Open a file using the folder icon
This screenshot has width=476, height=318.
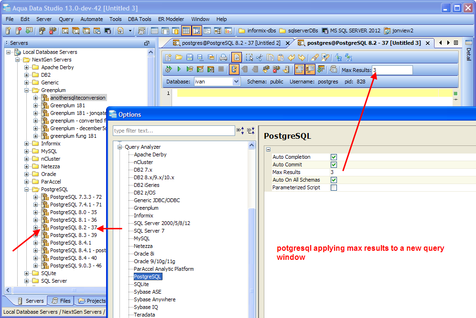[179, 58]
